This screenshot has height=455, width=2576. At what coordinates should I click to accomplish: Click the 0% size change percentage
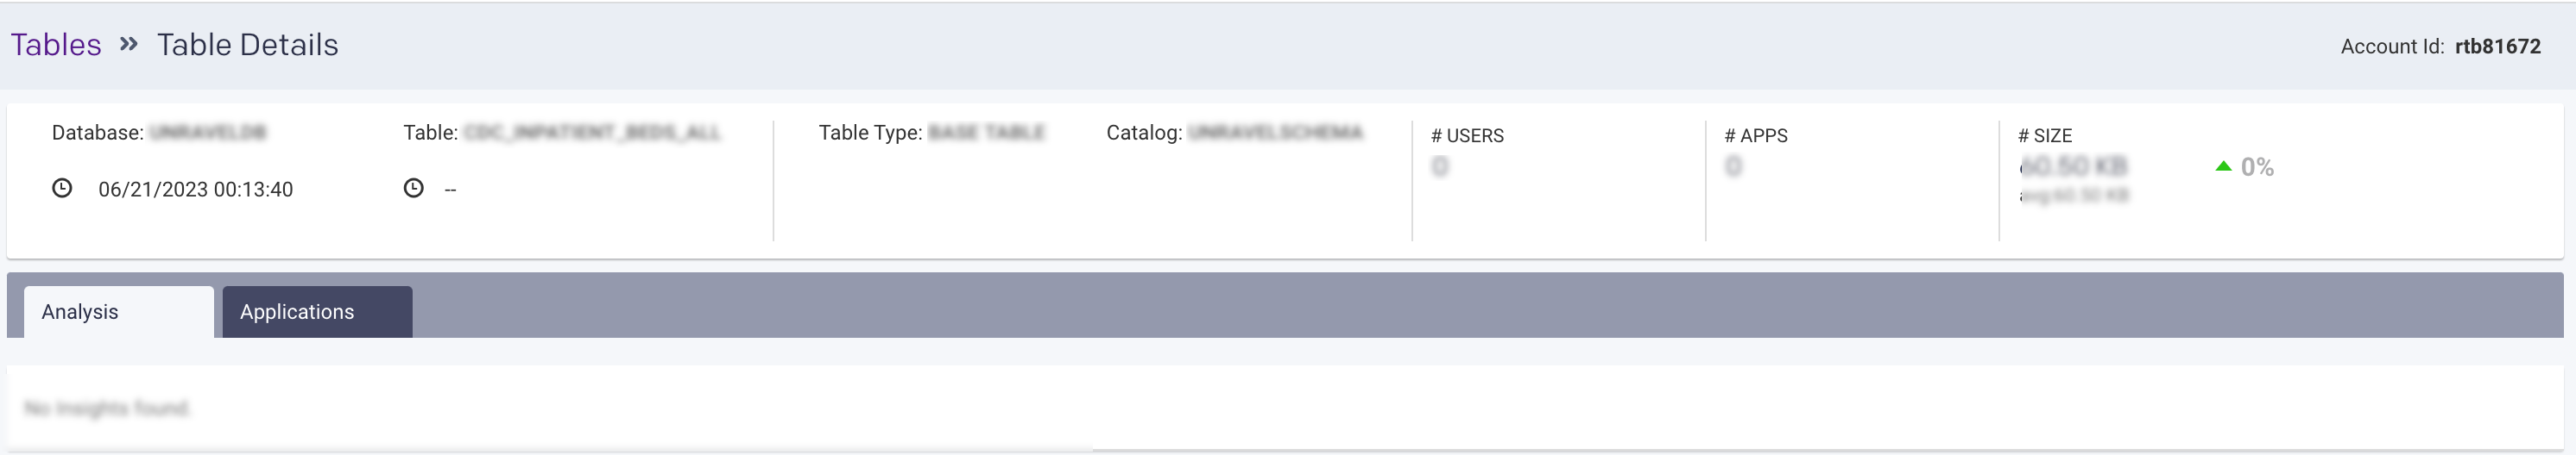(2257, 168)
